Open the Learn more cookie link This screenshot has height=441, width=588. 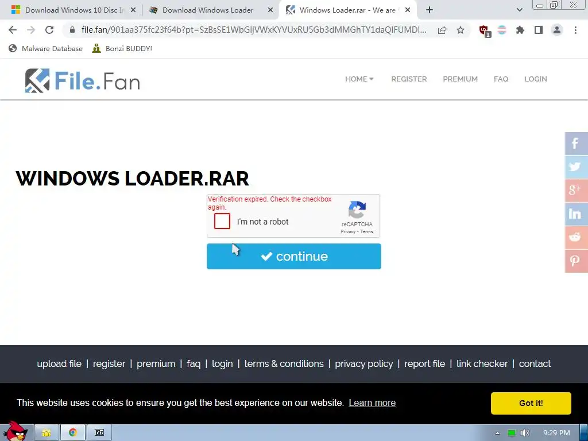tap(372, 403)
